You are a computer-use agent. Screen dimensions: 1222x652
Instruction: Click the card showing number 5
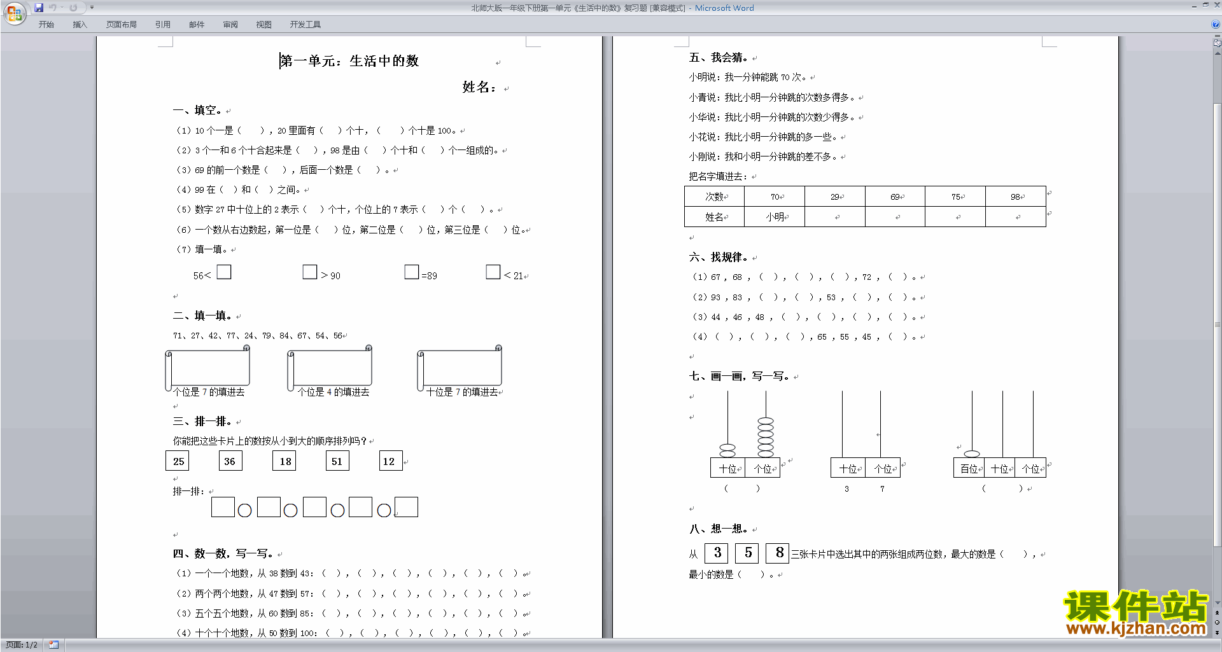747,553
